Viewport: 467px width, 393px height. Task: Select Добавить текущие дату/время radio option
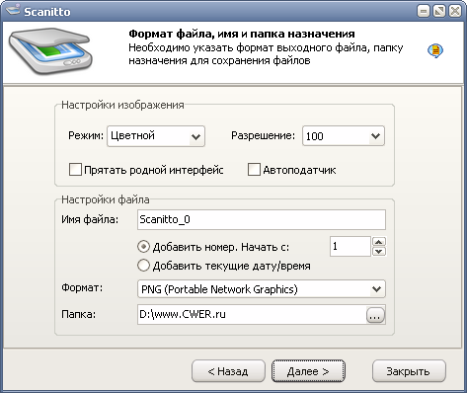[143, 266]
